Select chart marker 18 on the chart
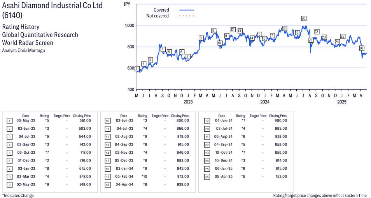The image size is (371, 198). [284, 28]
